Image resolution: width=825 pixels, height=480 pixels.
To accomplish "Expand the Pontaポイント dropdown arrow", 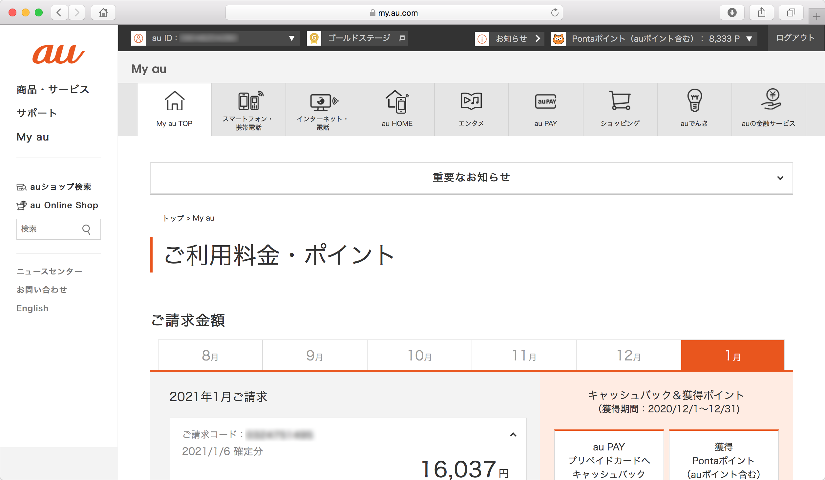I will coord(749,39).
